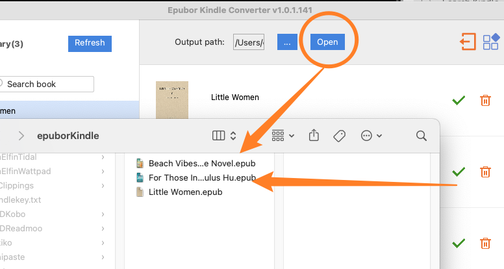The width and height of the screenshot is (504, 269).
Task: Click the Beach Vibes epub file icon
Action: 140,163
